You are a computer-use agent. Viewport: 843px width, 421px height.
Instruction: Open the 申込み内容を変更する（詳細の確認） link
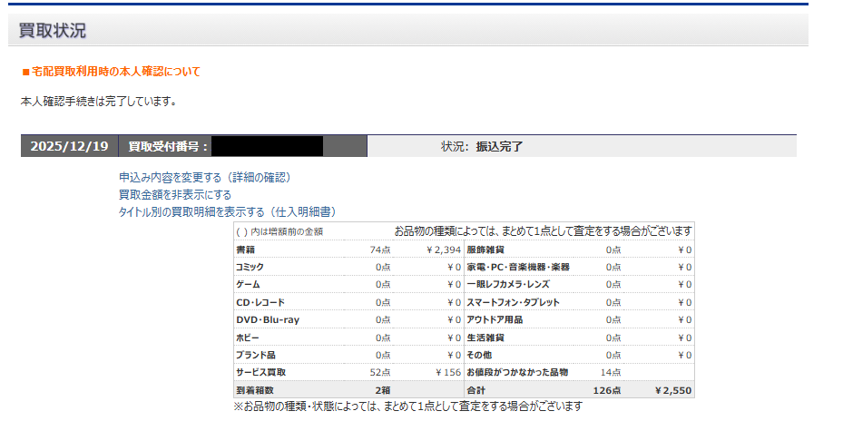point(204,178)
